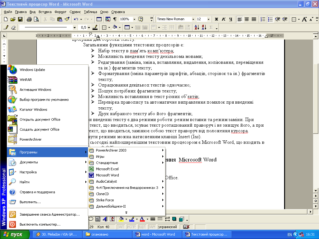Toggle Italic formatting (К)

(224, 19)
